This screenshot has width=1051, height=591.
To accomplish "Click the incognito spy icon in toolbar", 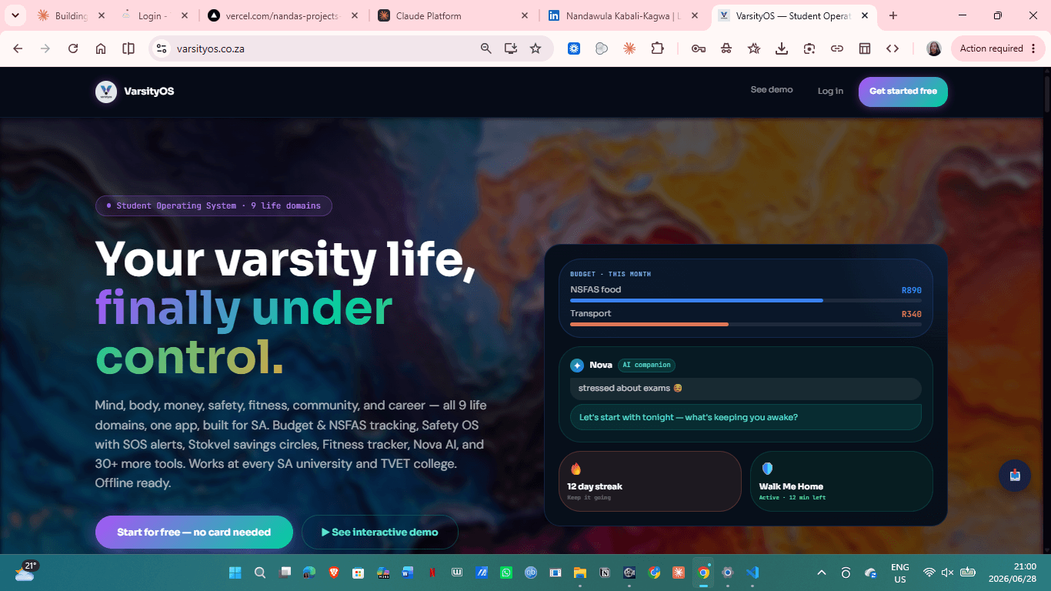I will point(726,48).
